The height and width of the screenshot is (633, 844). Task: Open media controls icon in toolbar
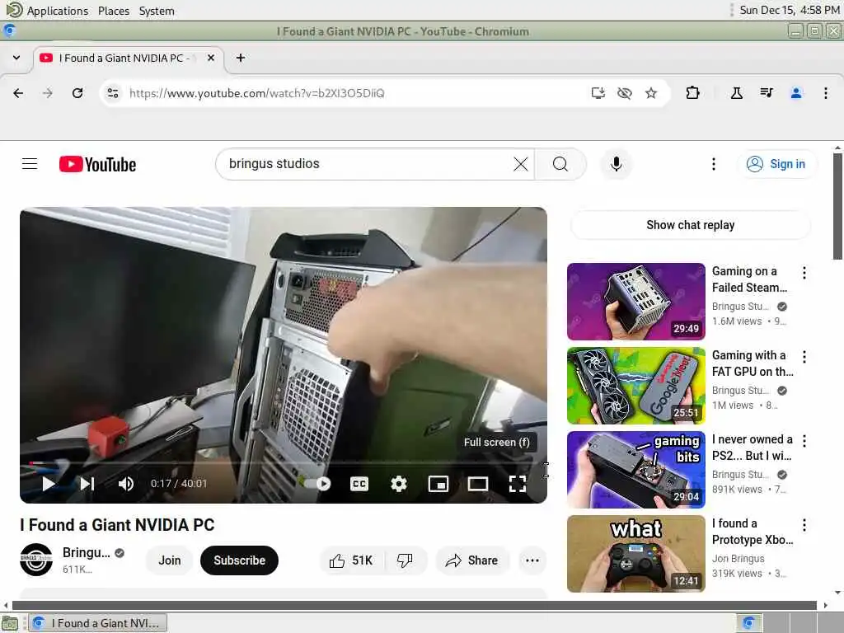tap(767, 93)
